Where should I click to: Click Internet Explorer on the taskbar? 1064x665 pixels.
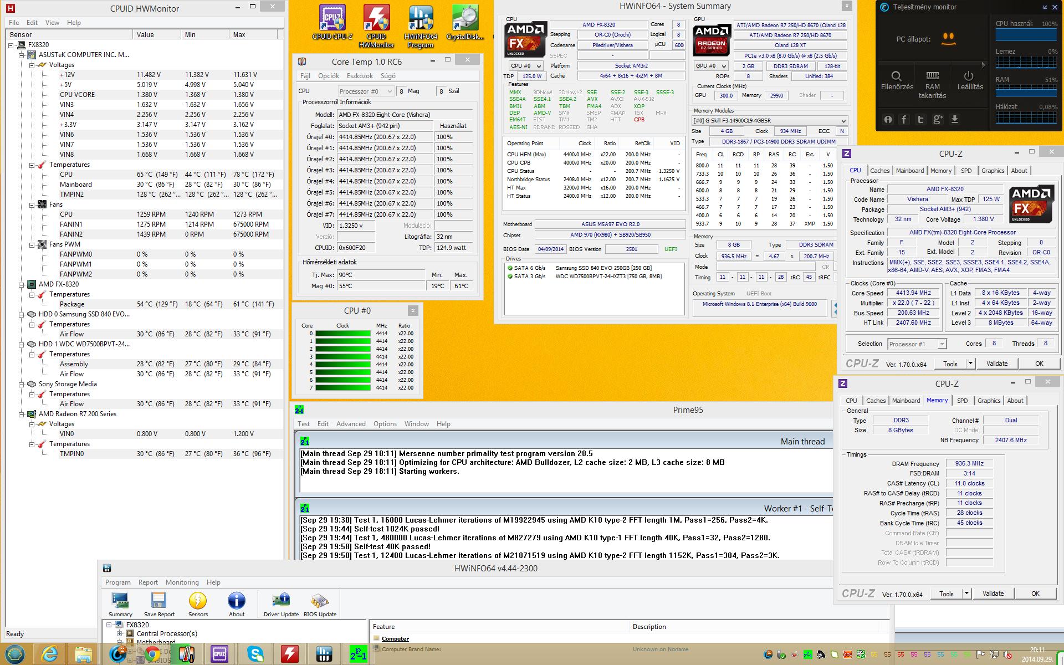coord(50,654)
